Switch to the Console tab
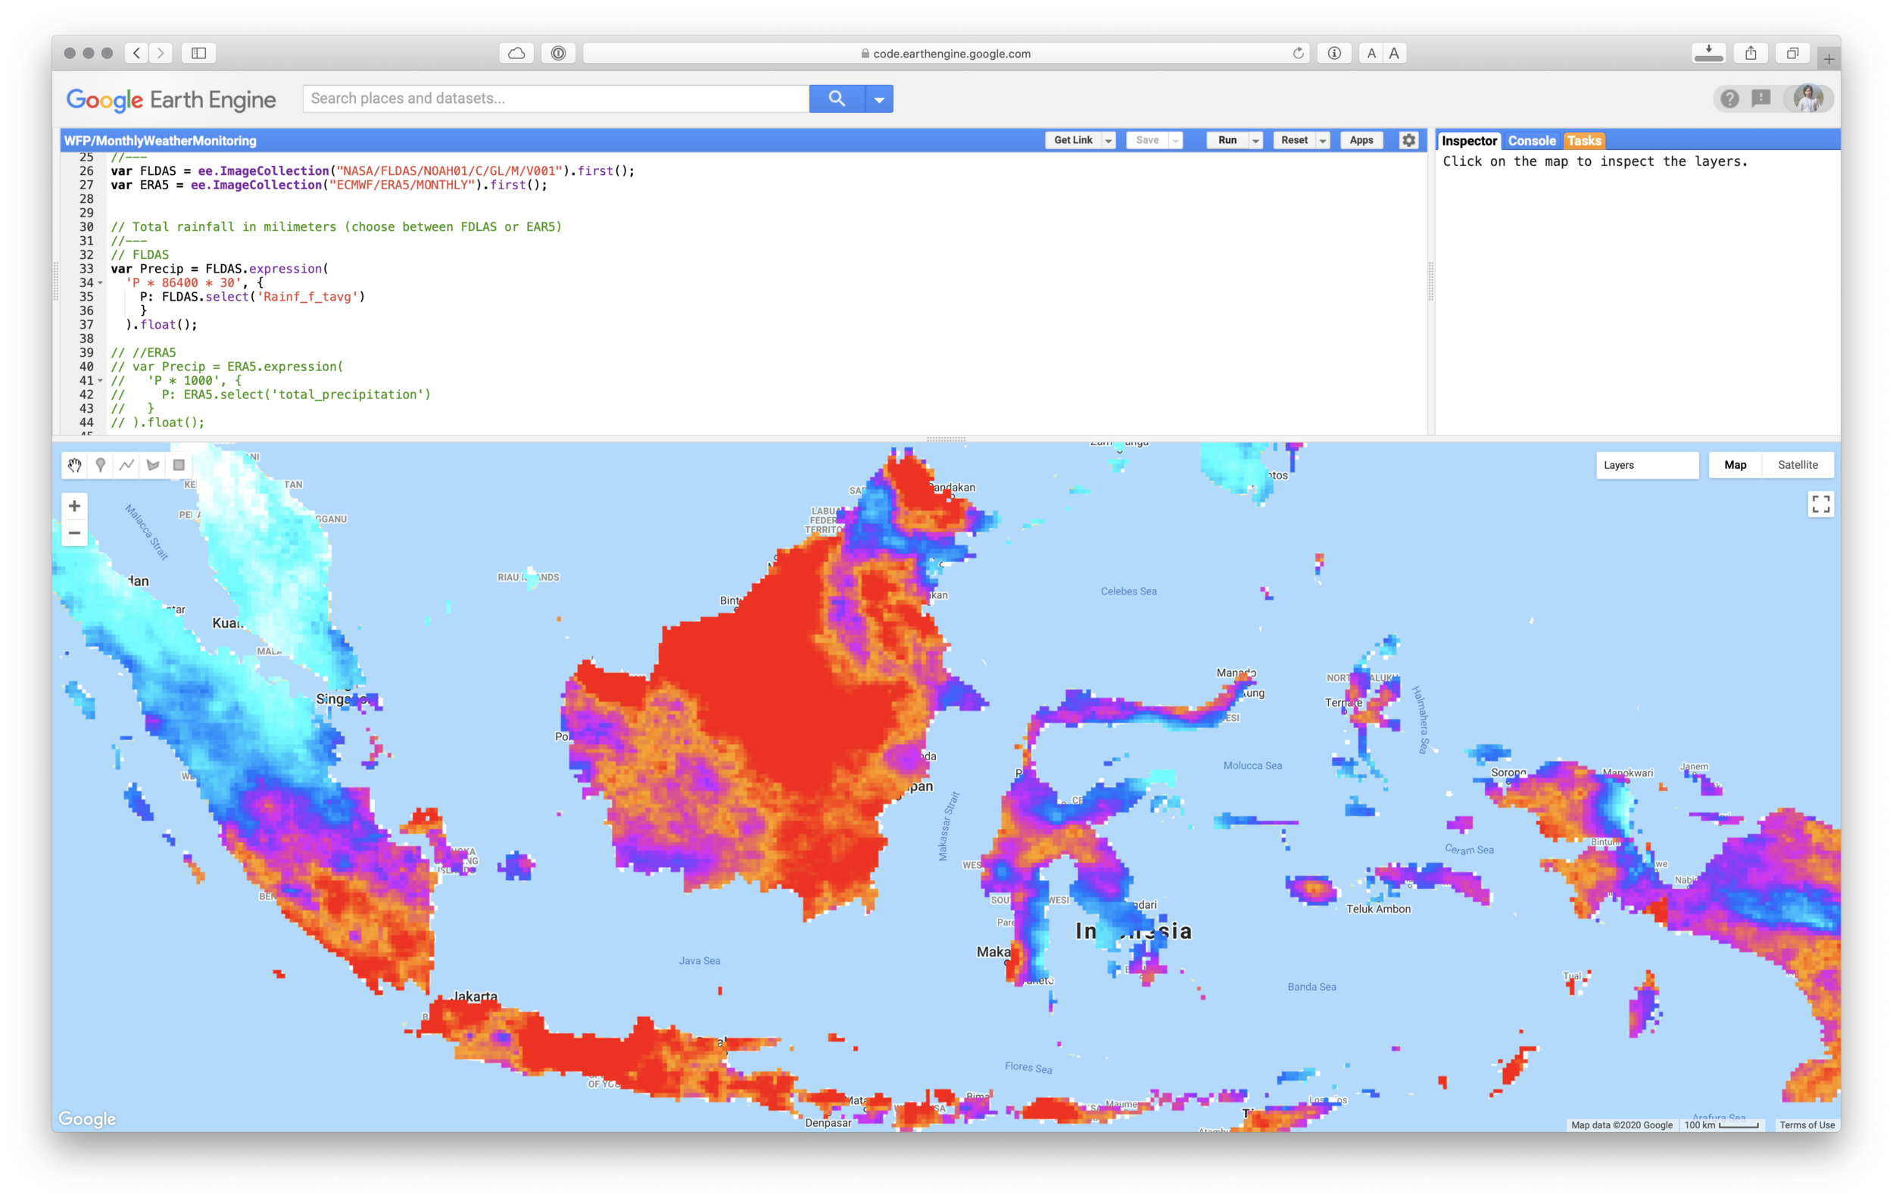 coord(1531,141)
